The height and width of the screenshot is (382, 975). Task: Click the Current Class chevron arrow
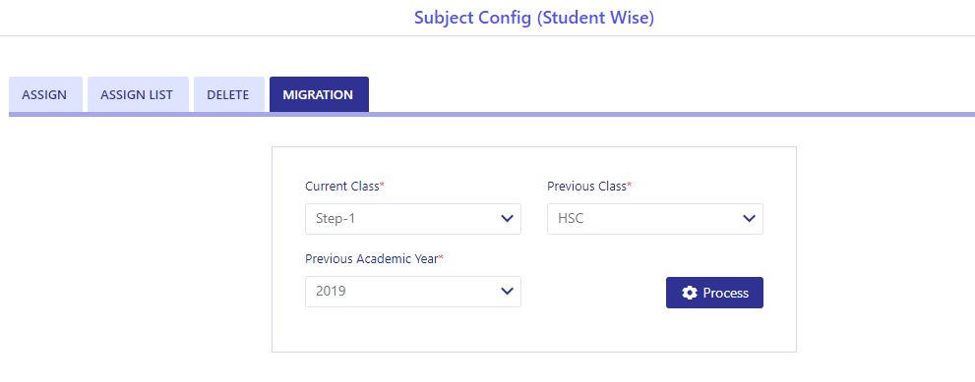click(x=507, y=219)
